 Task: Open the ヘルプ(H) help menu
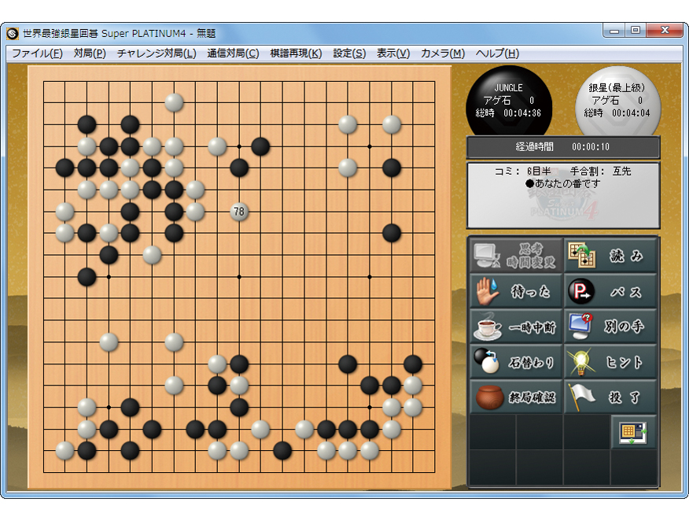tap(497, 54)
